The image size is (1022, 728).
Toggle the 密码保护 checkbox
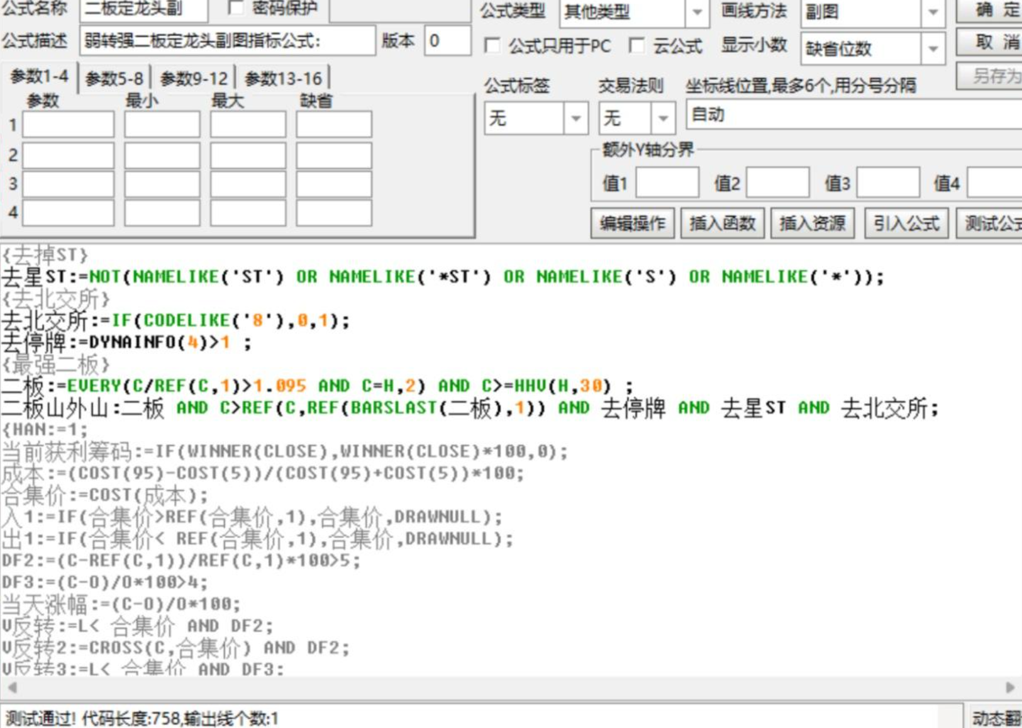pos(236,7)
